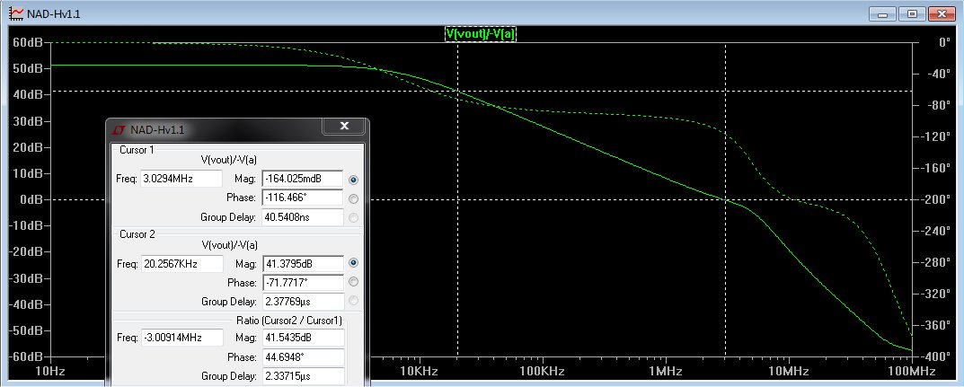Click Cursor 2 Freq field 20.2567KHz
The height and width of the screenshot is (387, 964).
coord(181,263)
